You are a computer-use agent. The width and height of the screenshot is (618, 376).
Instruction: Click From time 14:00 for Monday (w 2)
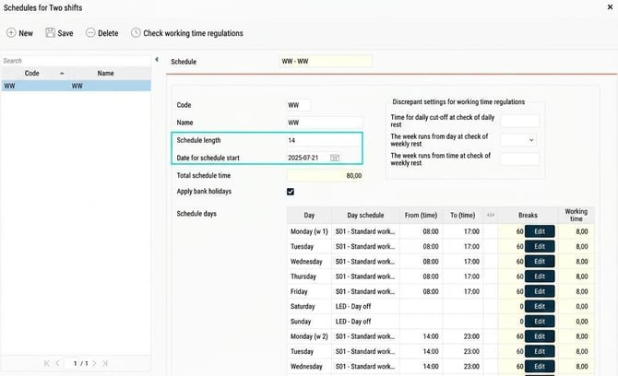pos(421,336)
